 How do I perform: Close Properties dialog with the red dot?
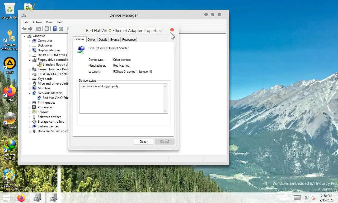click(x=172, y=30)
